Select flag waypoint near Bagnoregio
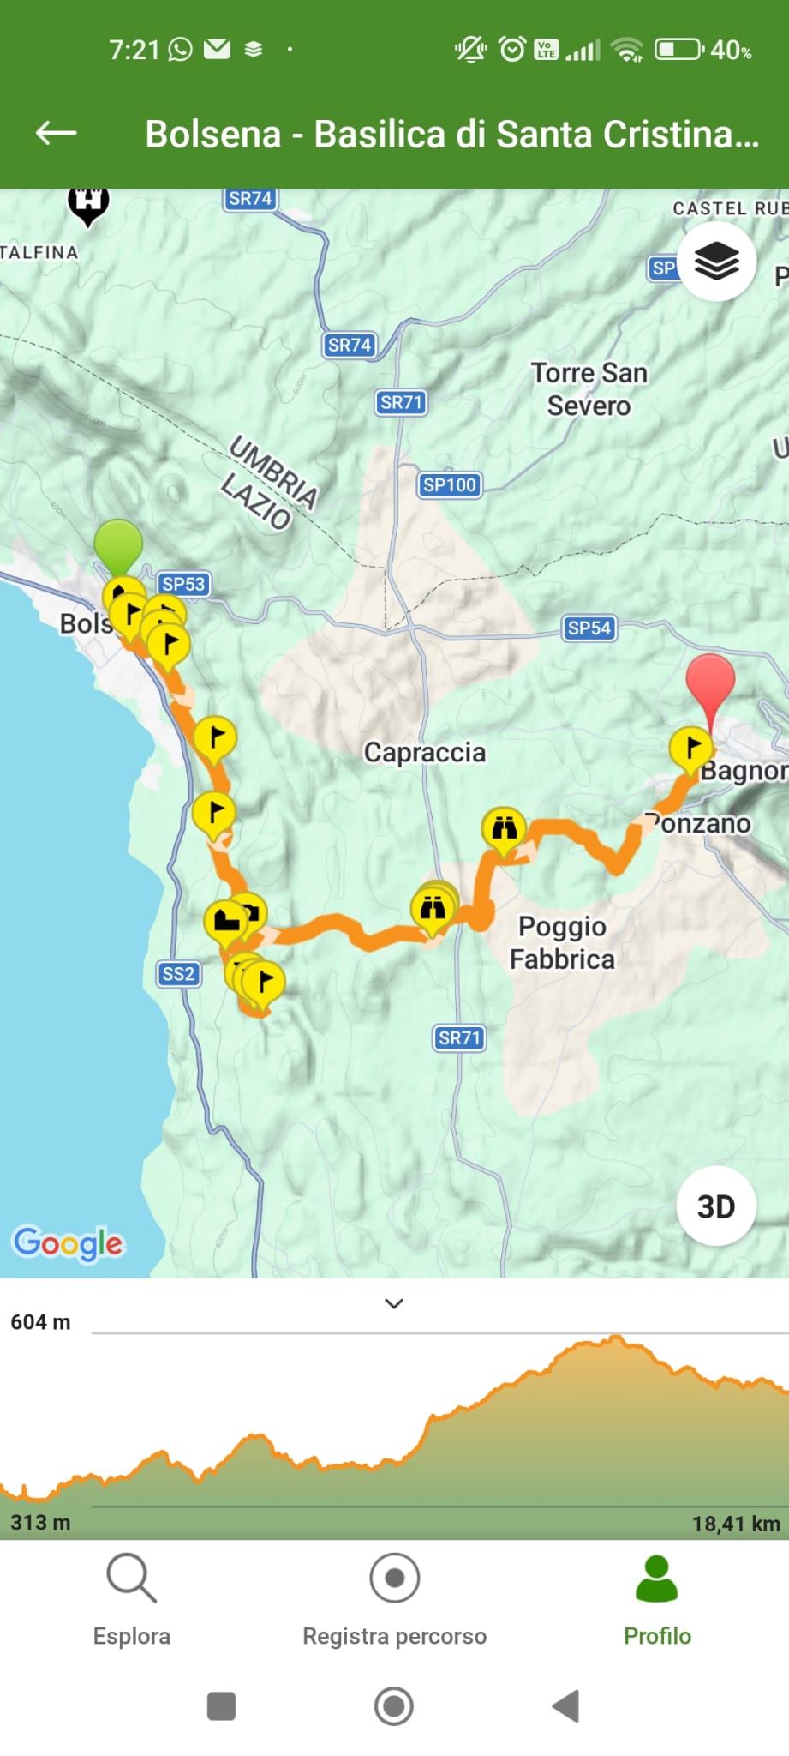789x1756 pixels. tap(690, 748)
